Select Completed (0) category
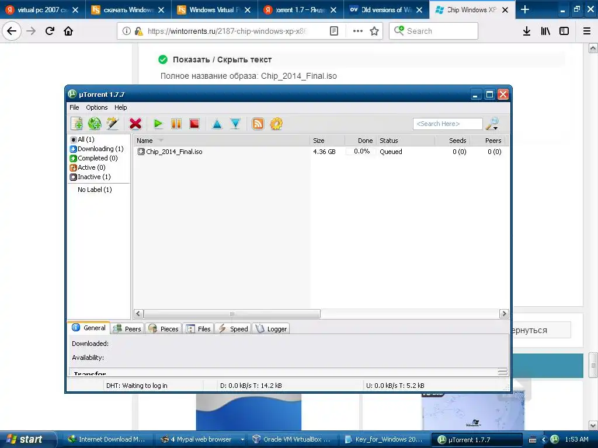This screenshot has width=598, height=448. pyautogui.click(x=94, y=158)
